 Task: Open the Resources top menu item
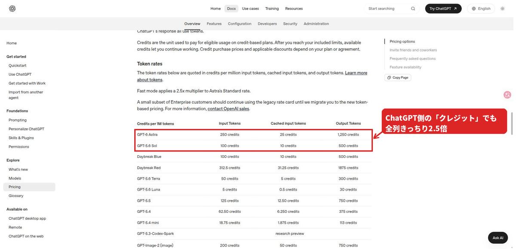coord(294,9)
